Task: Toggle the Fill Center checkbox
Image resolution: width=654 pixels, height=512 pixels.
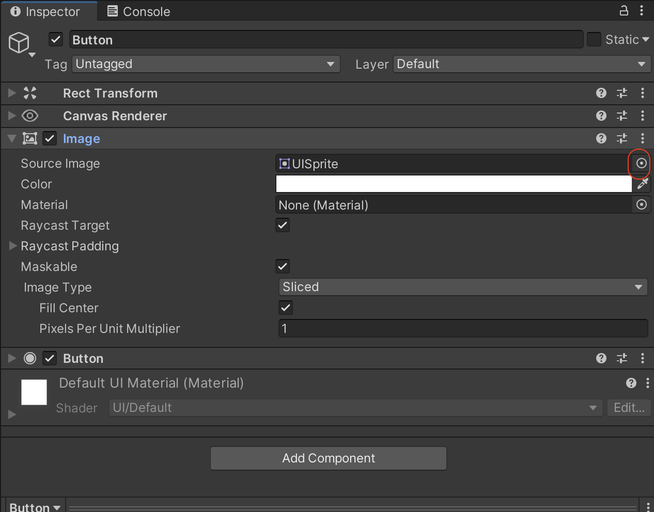Action: [286, 308]
